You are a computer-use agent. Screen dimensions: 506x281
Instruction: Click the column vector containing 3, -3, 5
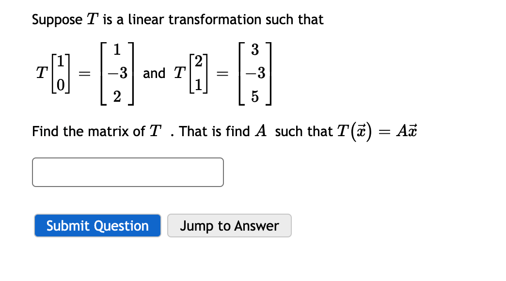coord(255,74)
